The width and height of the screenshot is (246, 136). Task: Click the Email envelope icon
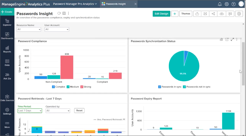pos(205,14)
